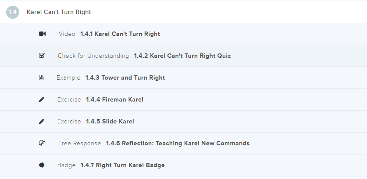Click the document icon next to Example 1.4.3
367x179 pixels.
click(x=42, y=78)
